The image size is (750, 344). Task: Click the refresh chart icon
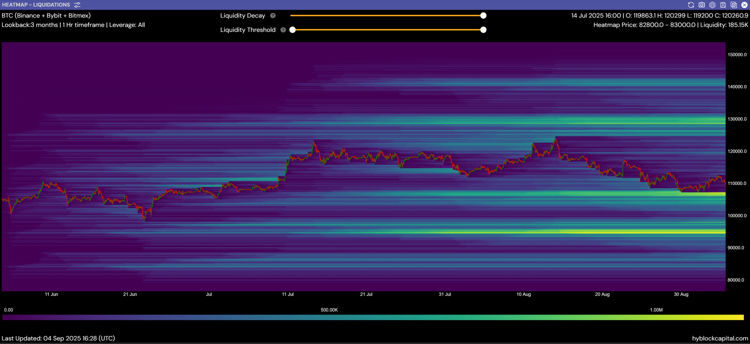coord(691,5)
